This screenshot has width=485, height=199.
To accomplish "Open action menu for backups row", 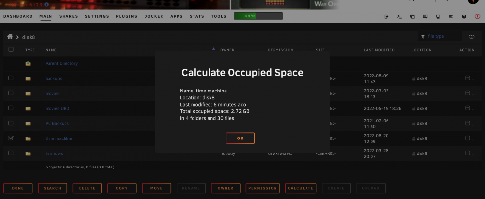I will point(469,78).
